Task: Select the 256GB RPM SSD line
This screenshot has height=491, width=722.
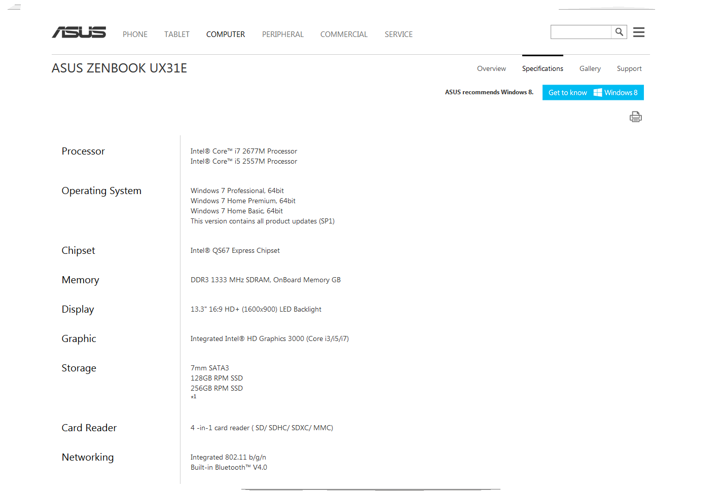Action: [216, 388]
